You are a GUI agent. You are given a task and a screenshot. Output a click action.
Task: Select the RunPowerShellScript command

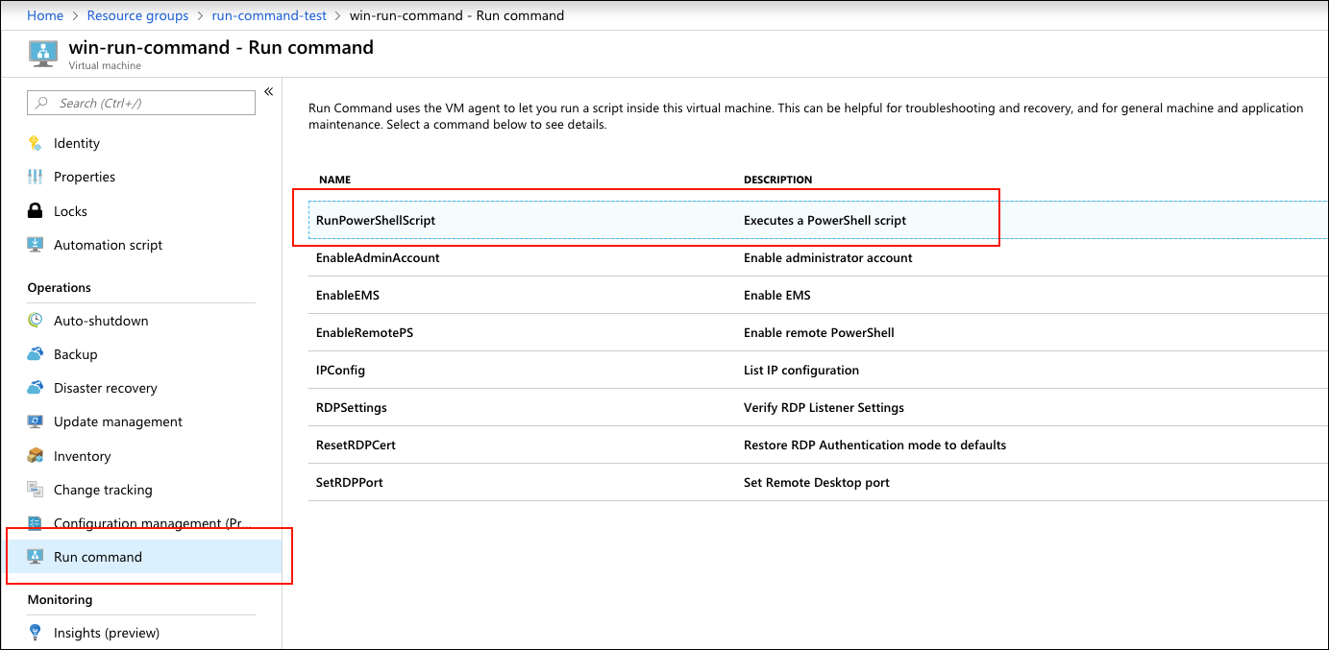tap(377, 220)
